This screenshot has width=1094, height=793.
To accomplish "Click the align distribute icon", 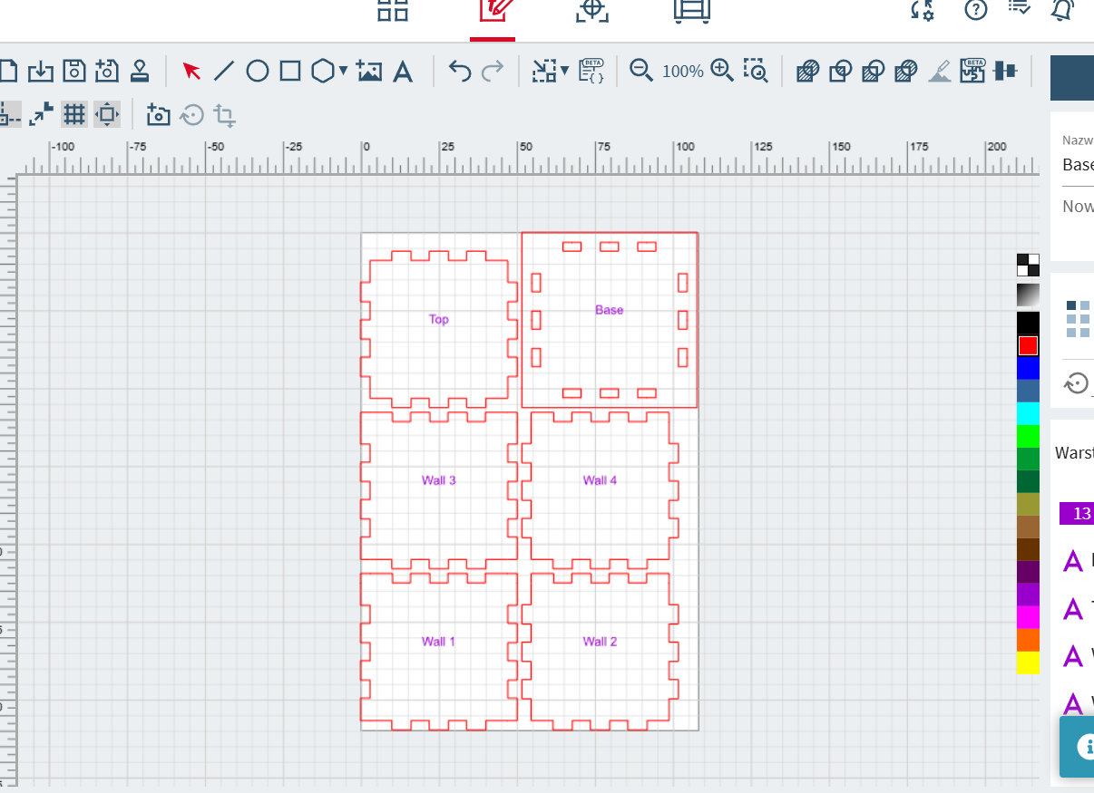I will click(1005, 71).
